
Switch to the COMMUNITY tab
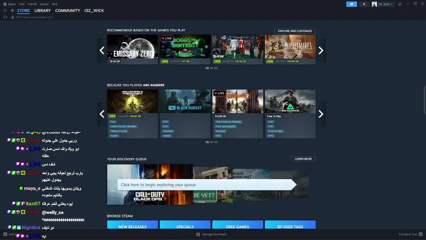(x=68, y=11)
